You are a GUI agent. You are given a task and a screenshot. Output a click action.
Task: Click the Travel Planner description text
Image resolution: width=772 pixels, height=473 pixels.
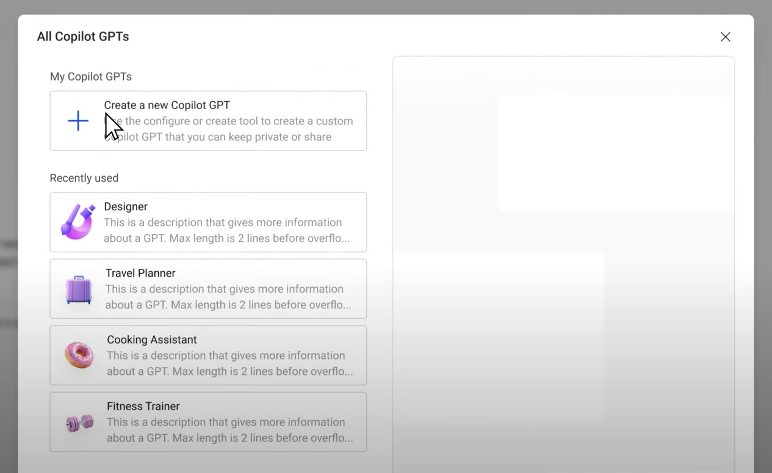point(228,297)
